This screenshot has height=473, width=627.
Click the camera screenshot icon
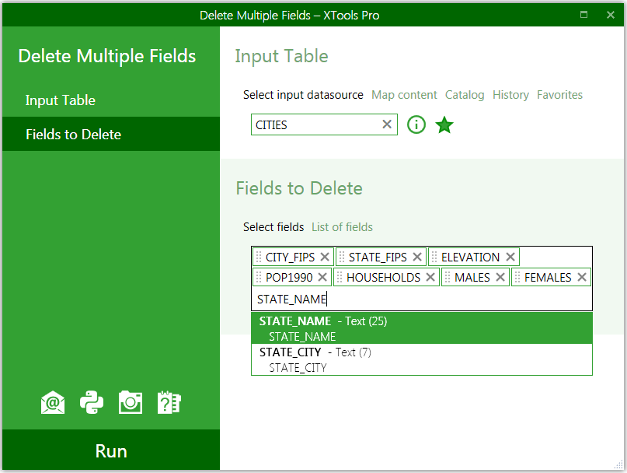[x=131, y=402]
